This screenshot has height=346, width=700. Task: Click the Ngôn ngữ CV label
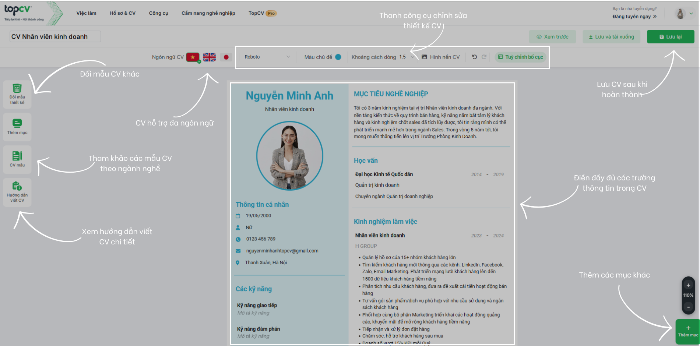click(168, 57)
